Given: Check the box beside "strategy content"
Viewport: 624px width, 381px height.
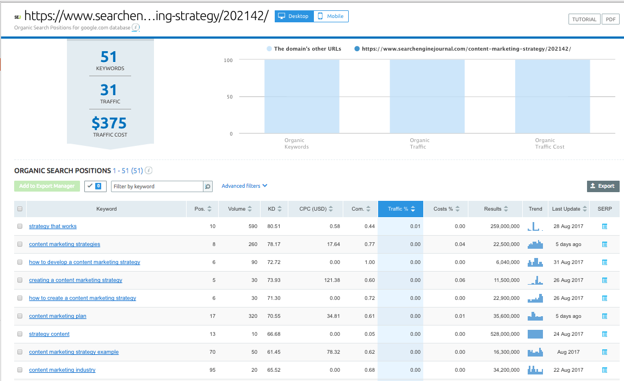Looking at the screenshot, I should click(x=20, y=334).
